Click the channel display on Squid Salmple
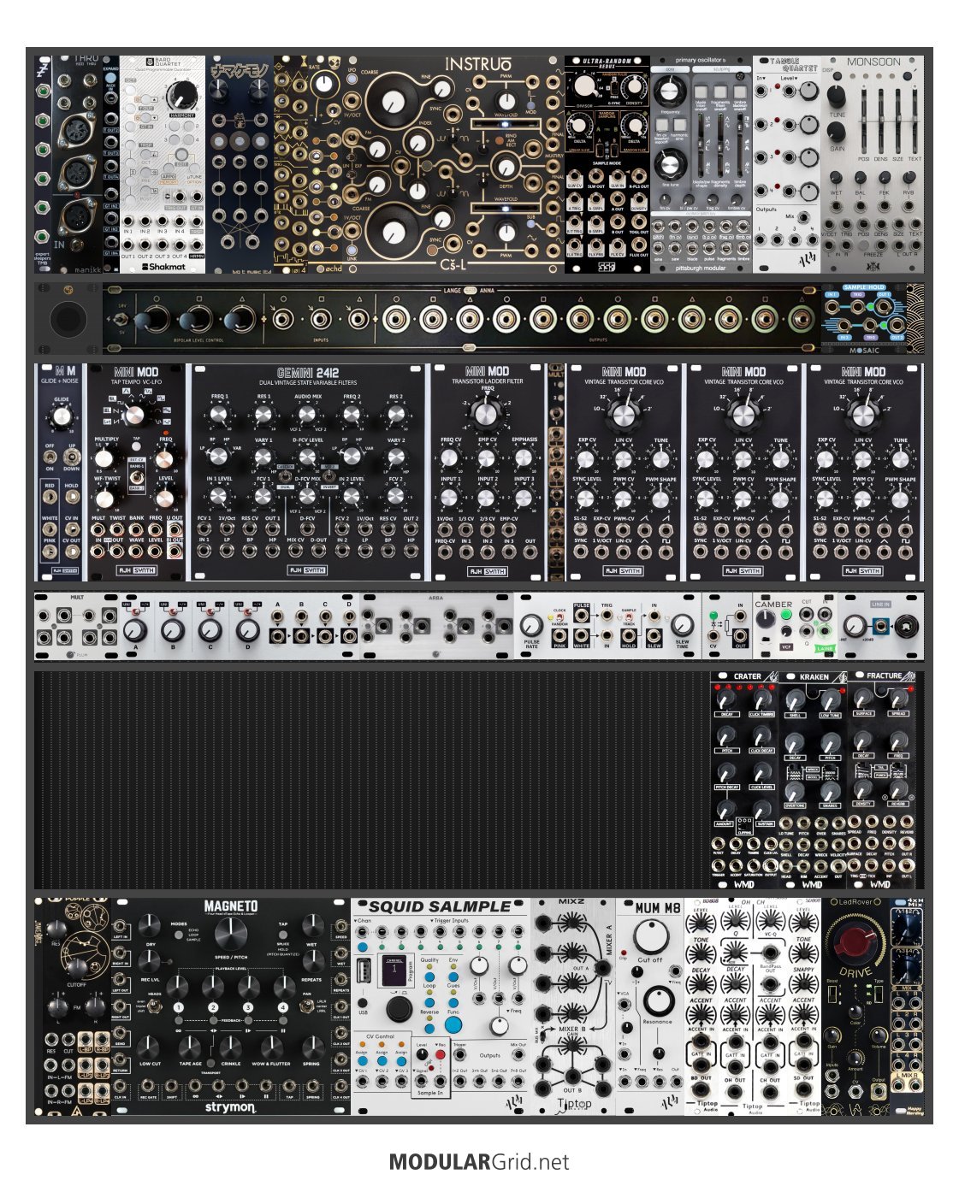Screen dimensions: 959x1180 pos(394,970)
